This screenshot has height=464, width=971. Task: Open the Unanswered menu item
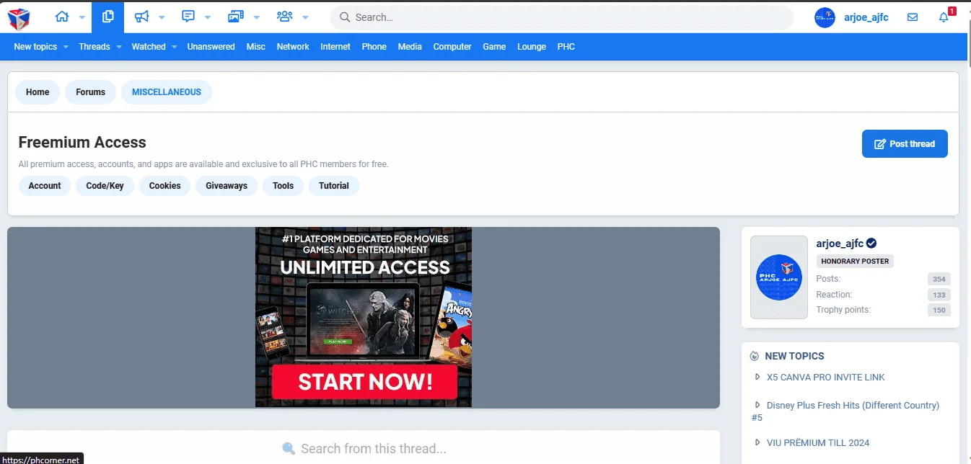point(211,47)
